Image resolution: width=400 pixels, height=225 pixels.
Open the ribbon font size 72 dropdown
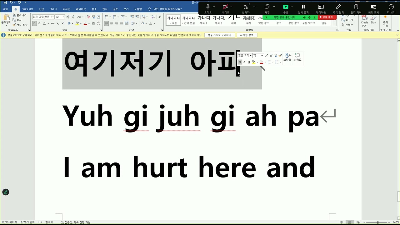pos(63,17)
